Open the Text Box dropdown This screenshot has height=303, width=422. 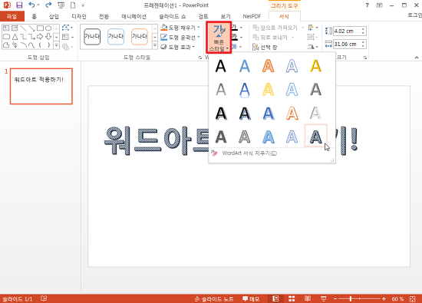(68, 37)
